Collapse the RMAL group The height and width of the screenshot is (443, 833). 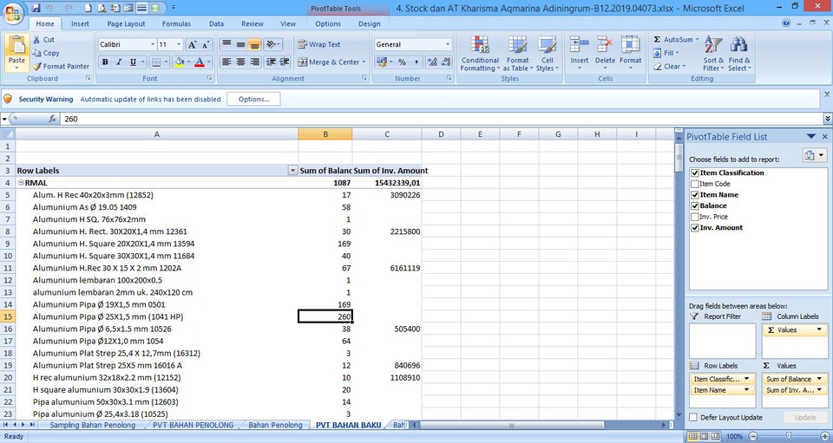(21, 183)
